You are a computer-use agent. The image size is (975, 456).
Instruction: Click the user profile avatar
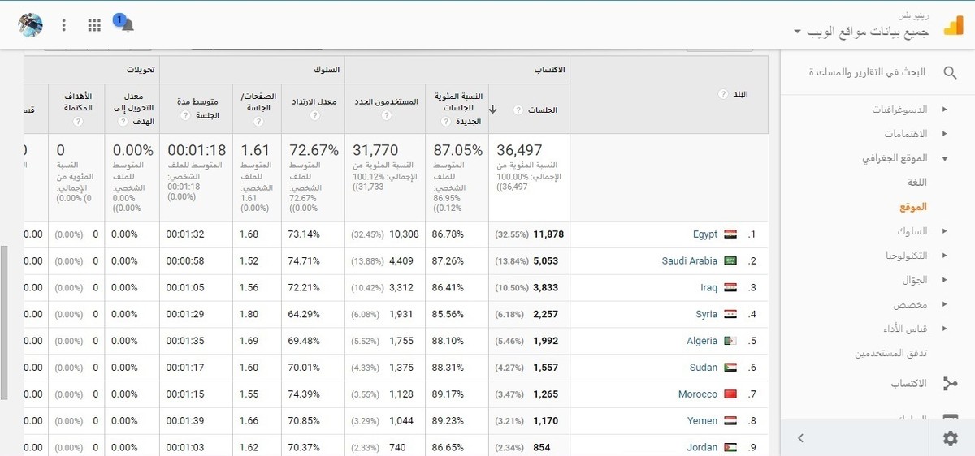coord(31,25)
